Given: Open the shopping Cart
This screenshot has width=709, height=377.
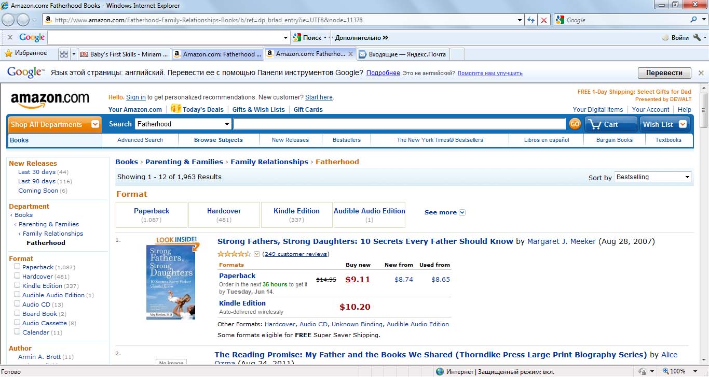Looking at the screenshot, I should coord(611,124).
